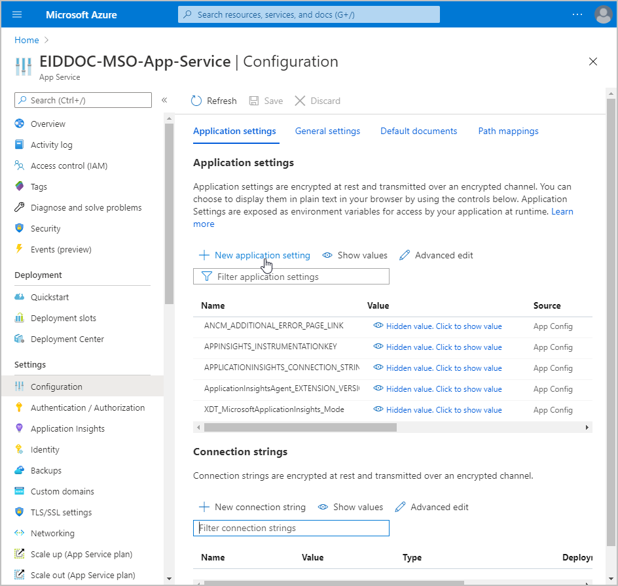Click right arrow of settings table scrollbar
This screenshot has height=586, width=618.
(x=587, y=427)
